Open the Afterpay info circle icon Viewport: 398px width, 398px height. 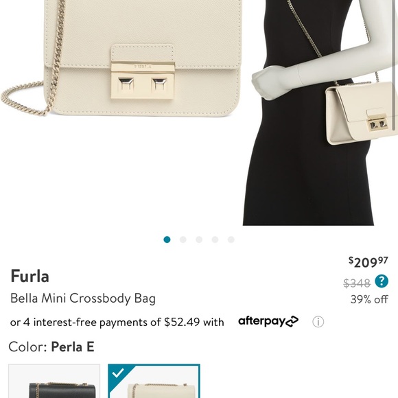pyautogui.click(x=318, y=322)
